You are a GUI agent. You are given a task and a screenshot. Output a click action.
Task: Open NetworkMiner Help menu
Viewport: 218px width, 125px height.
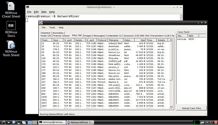pyautogui.click(x=61, y=28)
